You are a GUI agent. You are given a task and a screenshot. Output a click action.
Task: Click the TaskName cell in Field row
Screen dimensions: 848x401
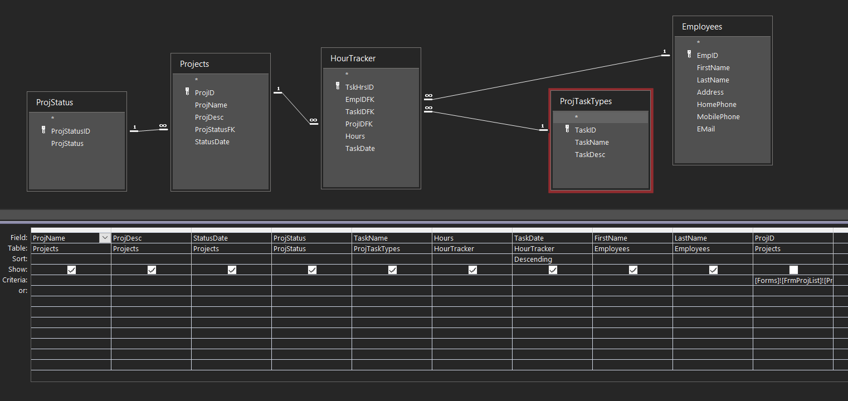pyautogui.click(x=392, y=238)
